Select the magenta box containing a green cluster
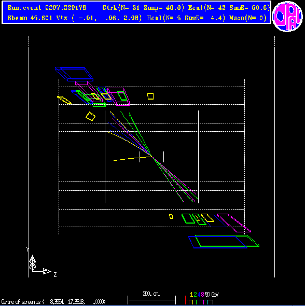This screenshot has height=306, width=305. (x=118, y=96)
